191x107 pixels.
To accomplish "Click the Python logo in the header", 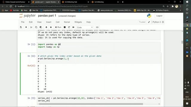I will [149, 16].
